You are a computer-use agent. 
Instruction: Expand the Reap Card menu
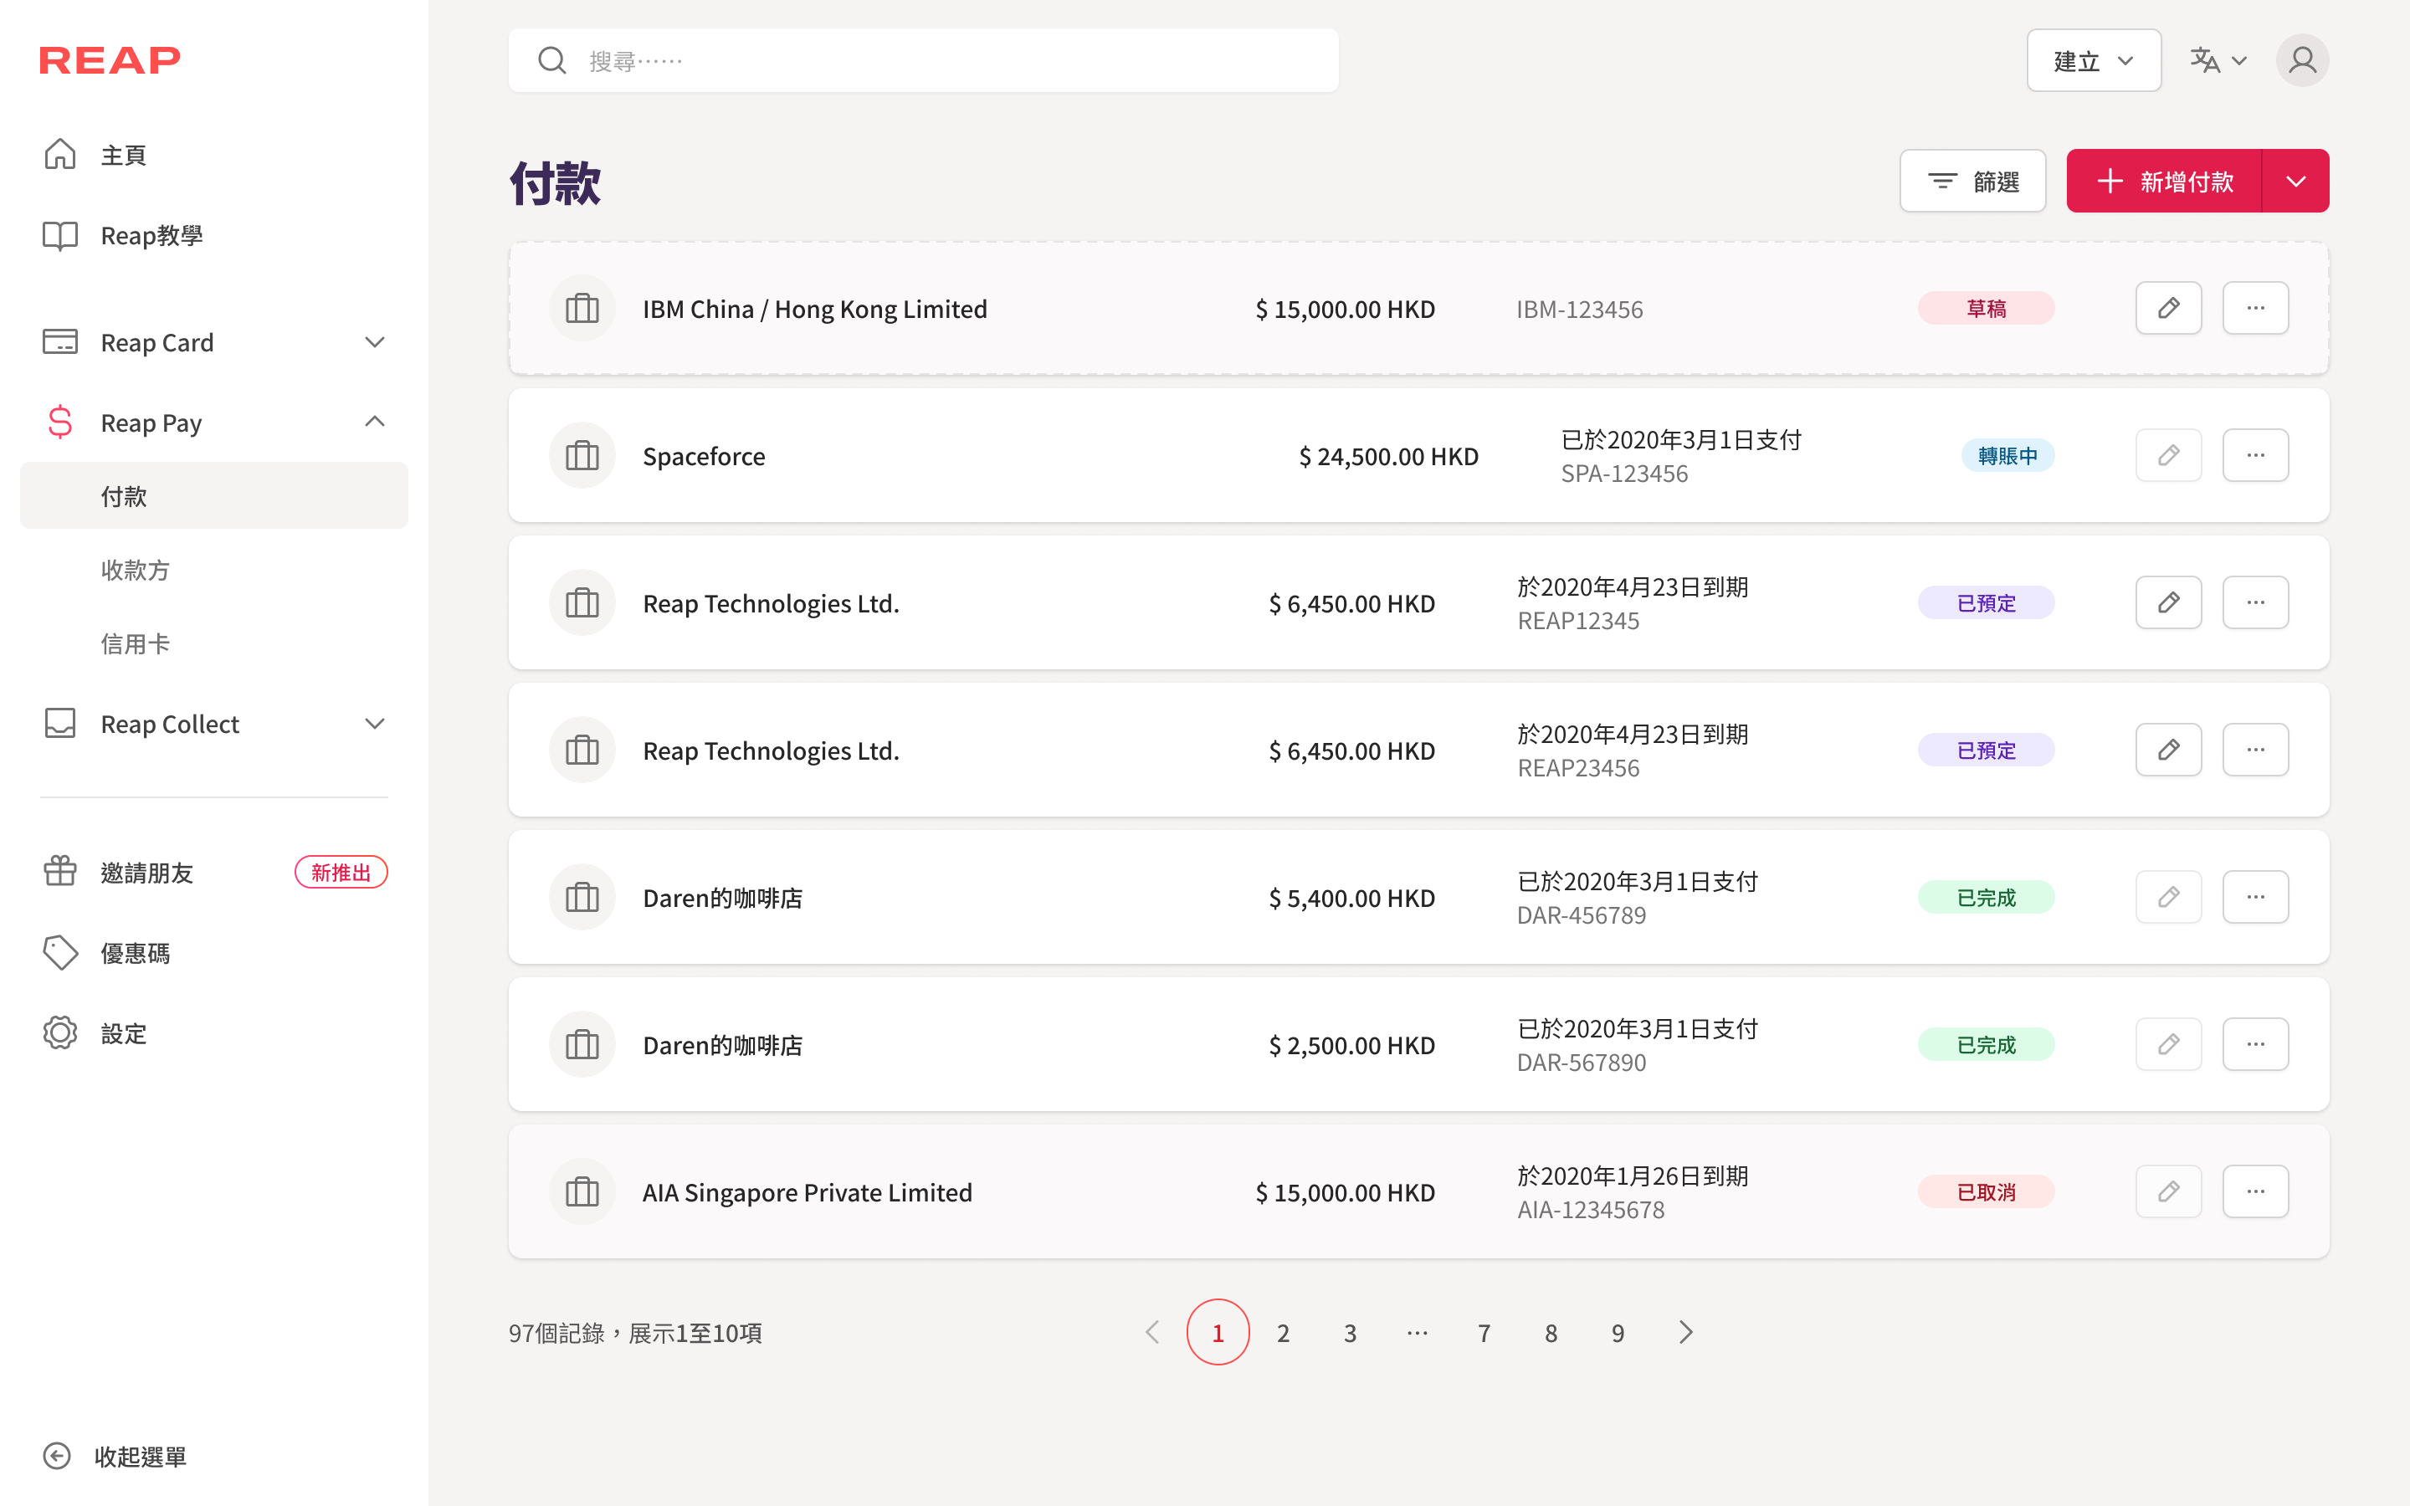click(214, 343)
